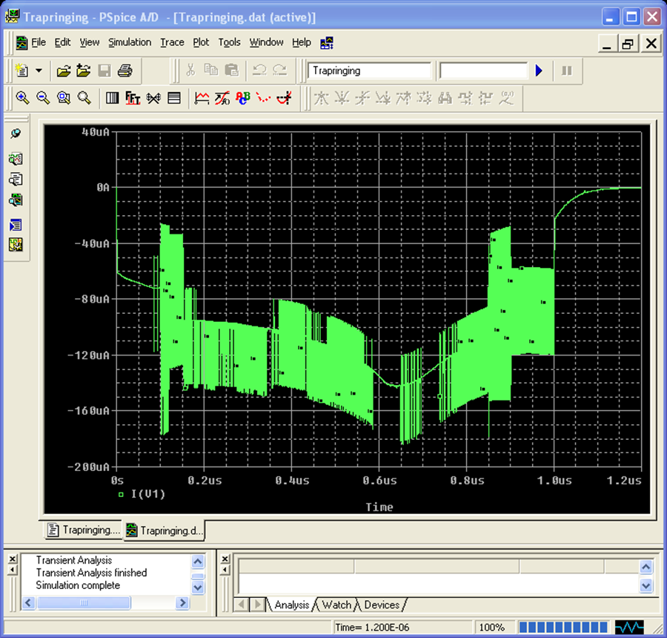Click the Copy icon
Image resolution: width=667 pixels, height=638 pixels.
[211, 70]
